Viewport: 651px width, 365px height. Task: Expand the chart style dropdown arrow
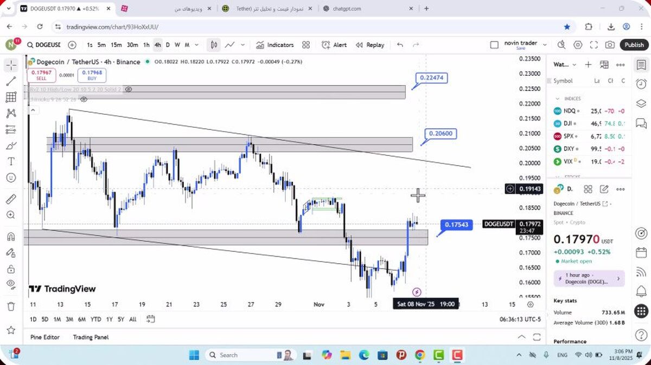tap(242, 45)
